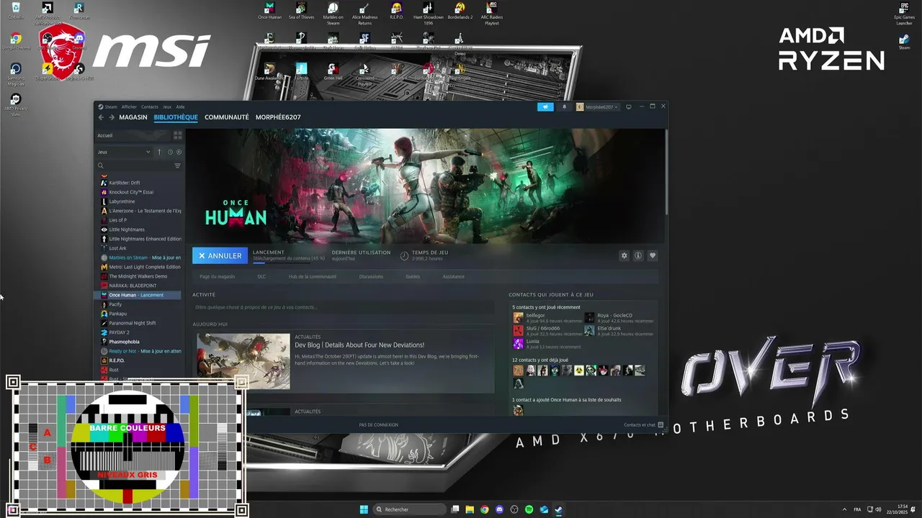Open the DLC link

coord(261,276)
